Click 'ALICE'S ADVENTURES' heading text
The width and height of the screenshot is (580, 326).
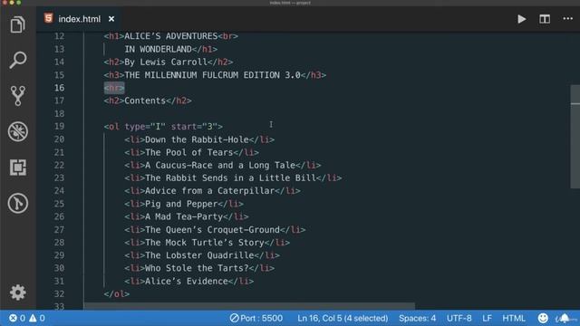pyautogui.click(x=170, y=36)
